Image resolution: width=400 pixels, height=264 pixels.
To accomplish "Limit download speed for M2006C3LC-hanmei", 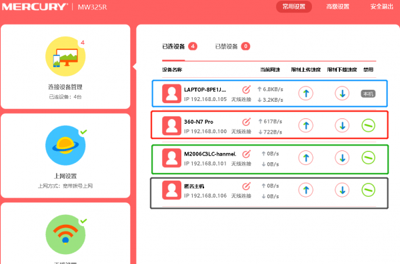I will coord(342,158).
